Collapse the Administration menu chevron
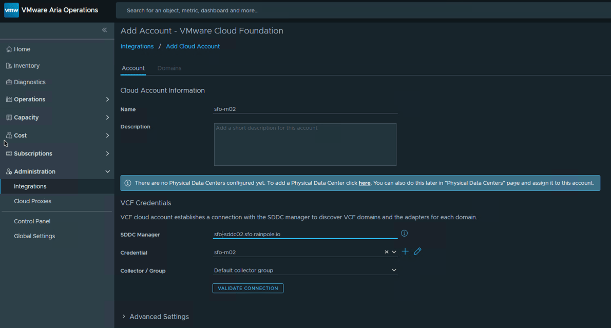Screen dimensions: 611x328 tap(107, 172)
